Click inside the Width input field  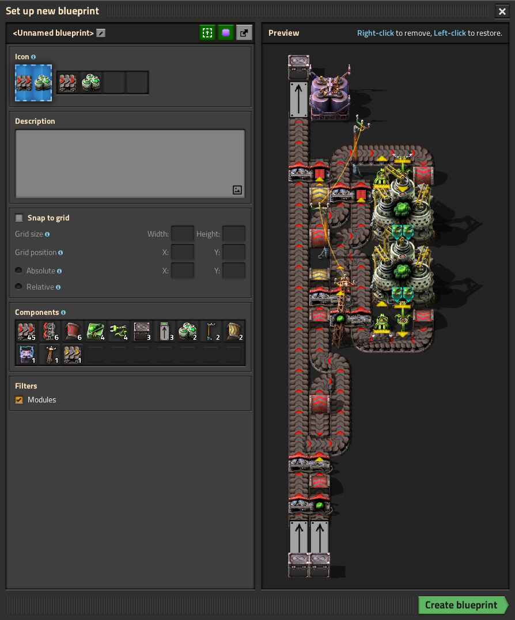click(x=183, y=234)
